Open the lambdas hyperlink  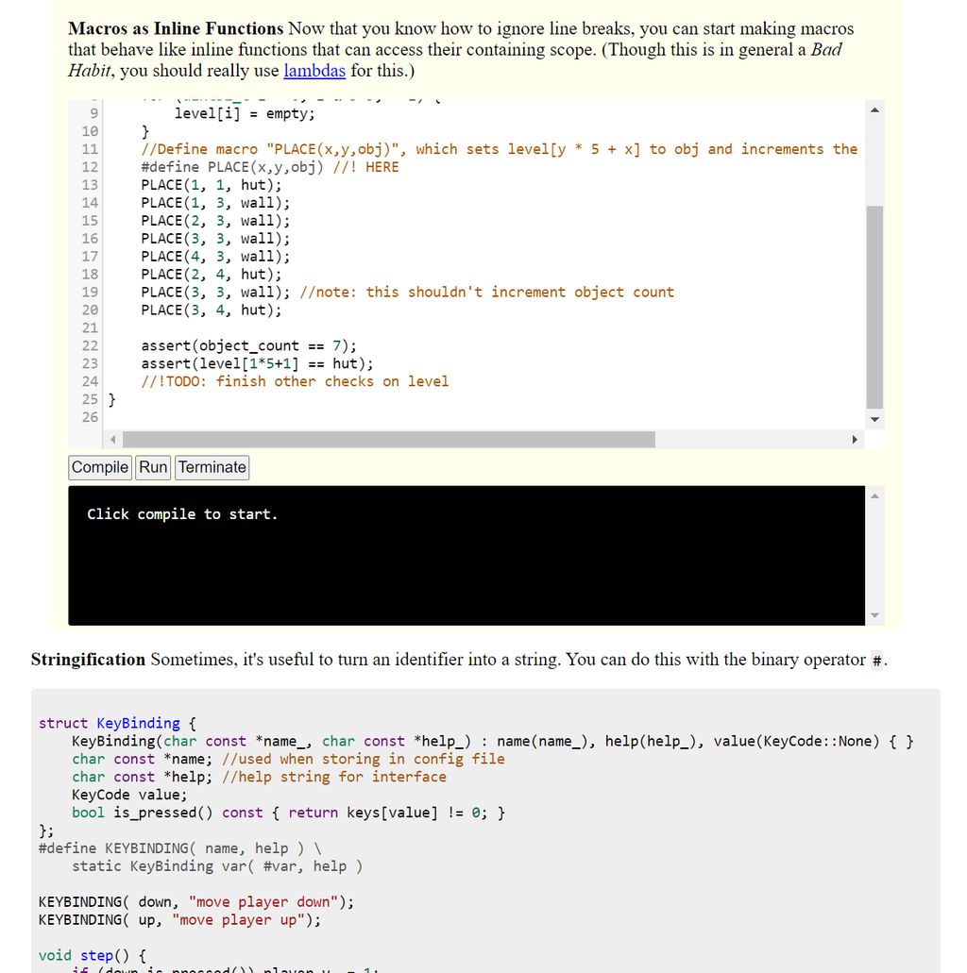point(314,71)
